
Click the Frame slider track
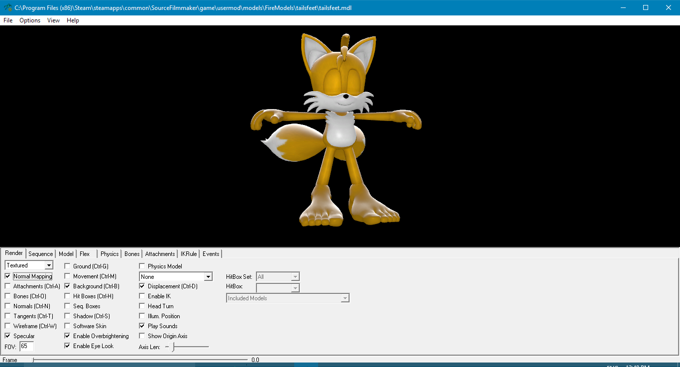[x=139, y=360]
